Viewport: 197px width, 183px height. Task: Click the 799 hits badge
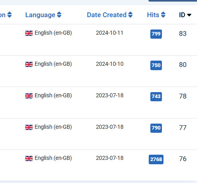[156, 34]
